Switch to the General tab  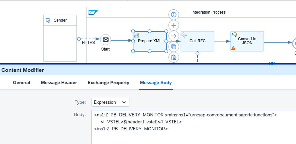coord(22,83)
